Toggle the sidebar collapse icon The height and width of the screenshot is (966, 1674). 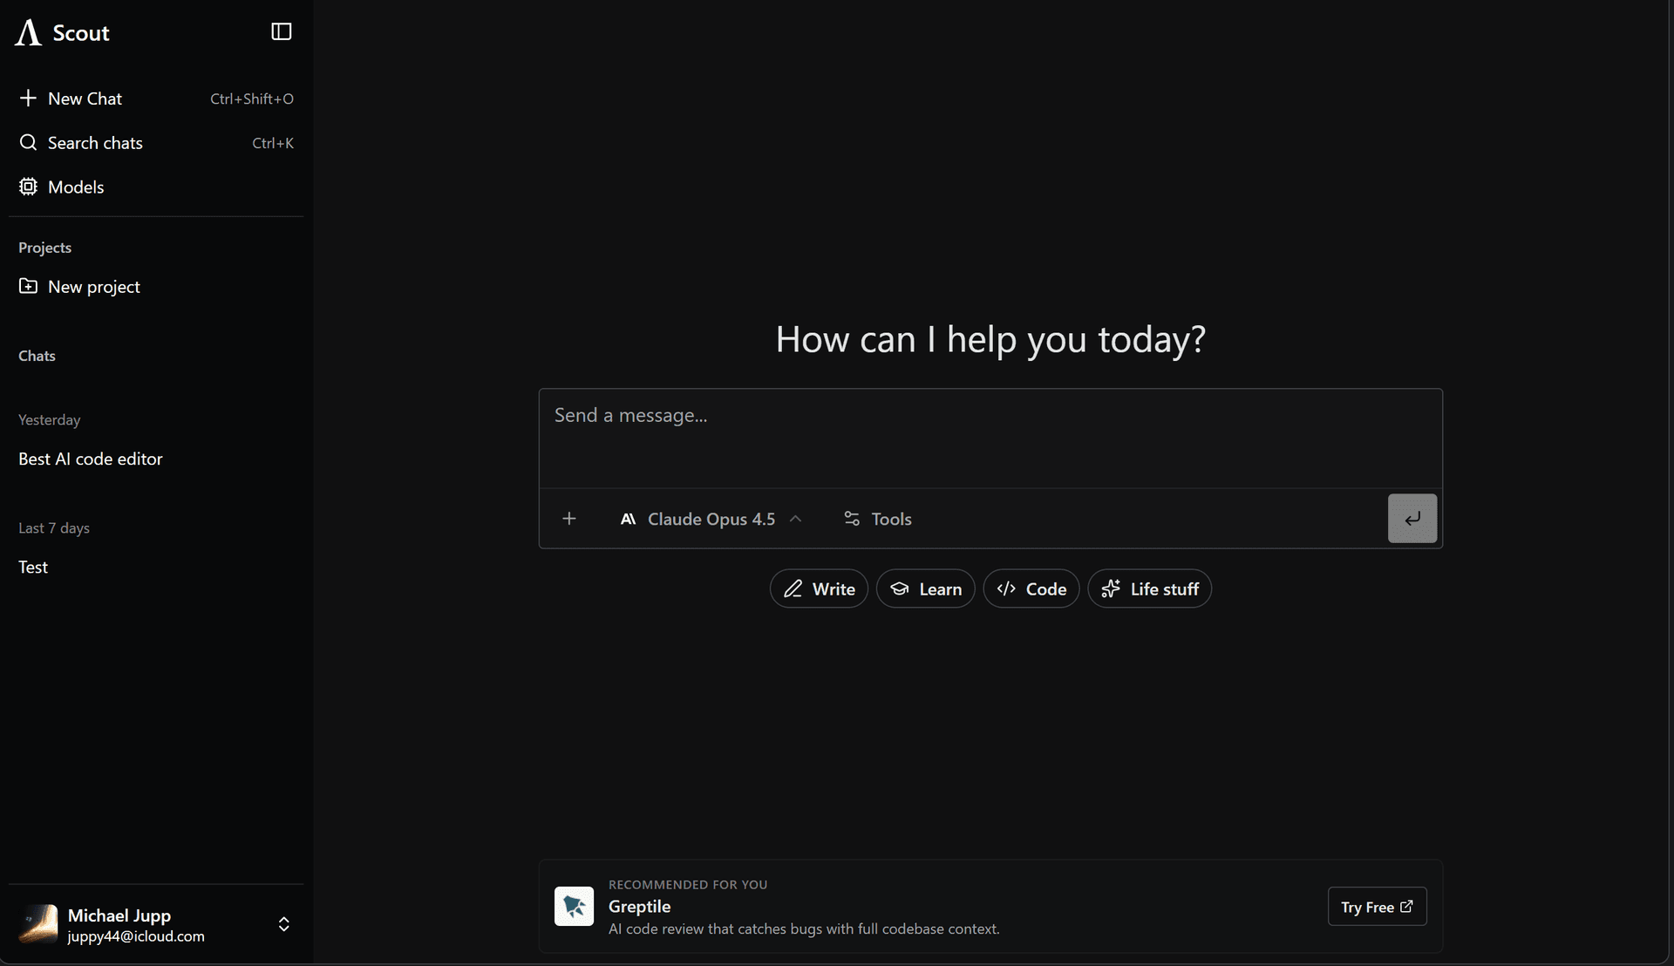[281, 32]
